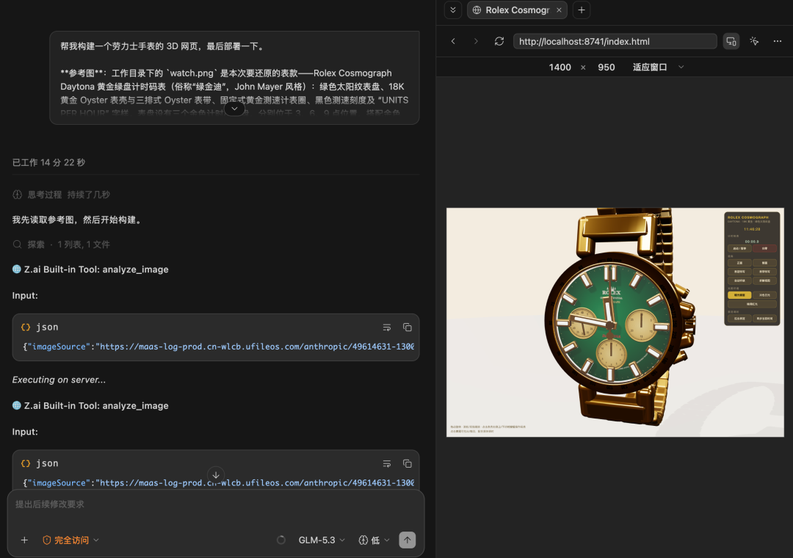This screenshot has width=793, height=558.
Task: Reload the localhost preview page
Action: [x=499, y=42]
